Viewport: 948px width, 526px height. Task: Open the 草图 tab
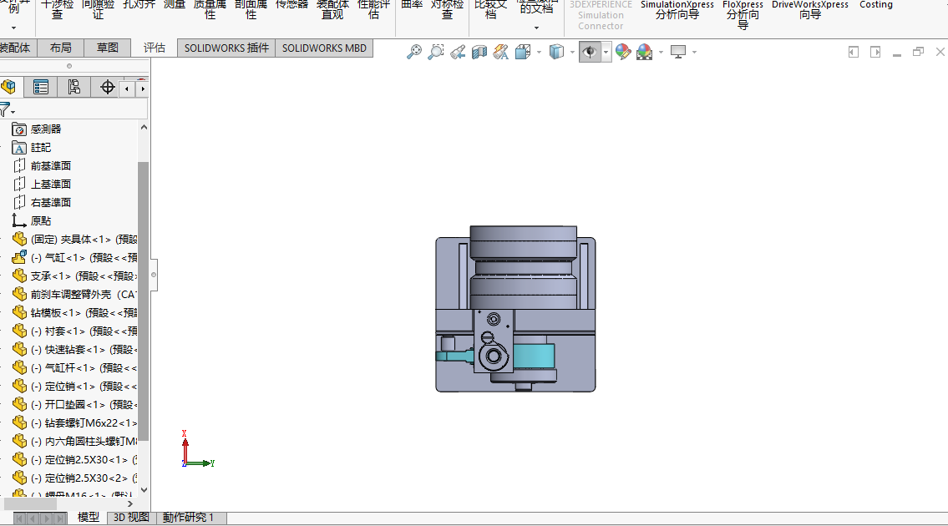click(108, 48)
